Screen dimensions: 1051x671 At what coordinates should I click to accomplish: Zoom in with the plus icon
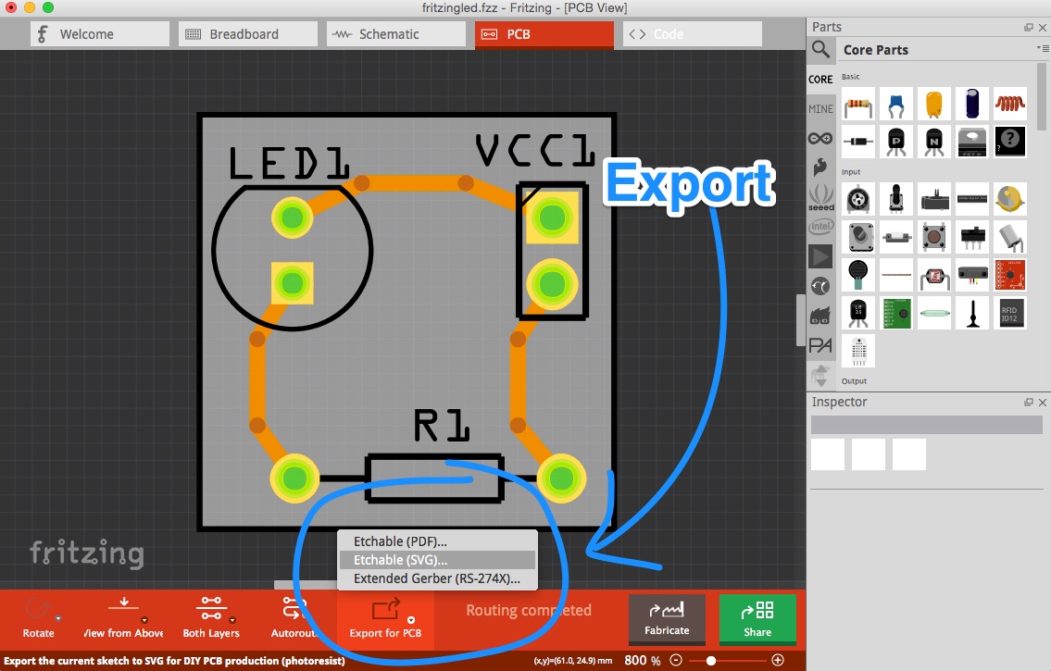[x=778, y=660]
